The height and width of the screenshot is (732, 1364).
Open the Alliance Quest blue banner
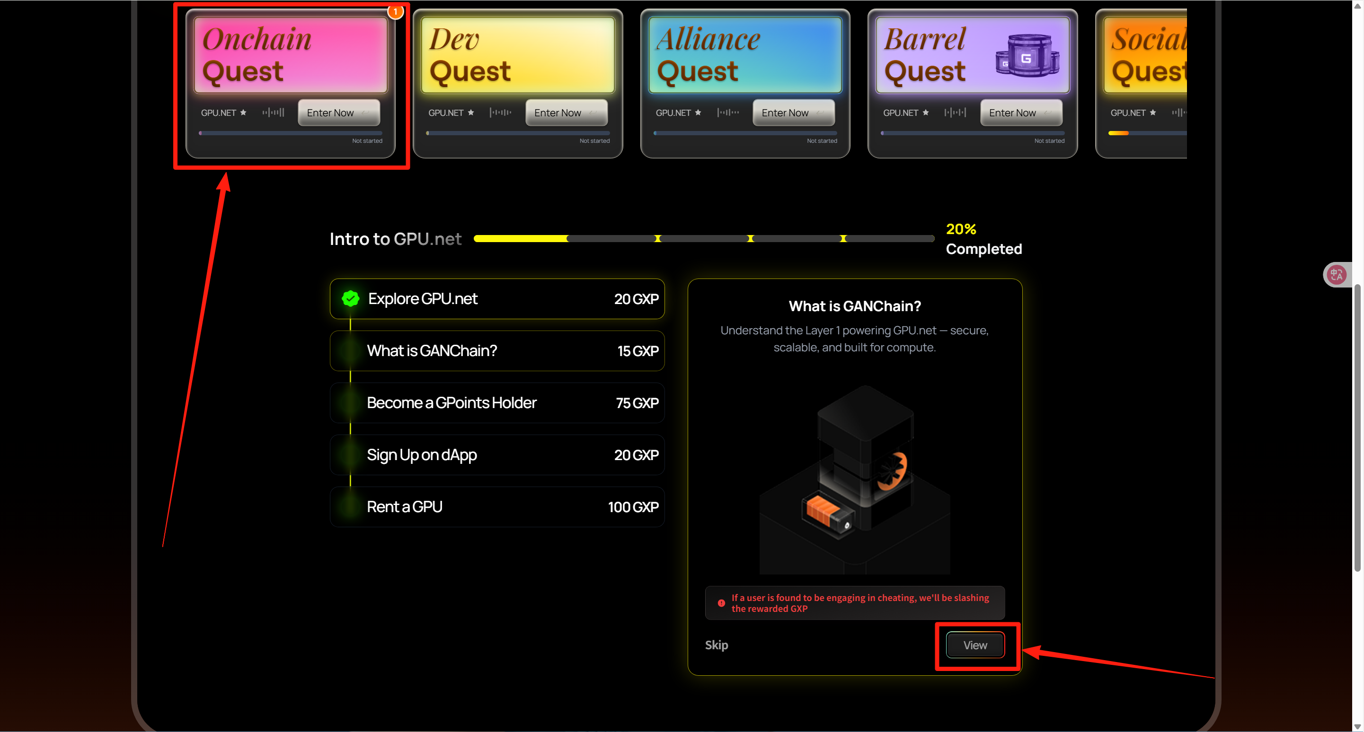(x=745, y=55)
